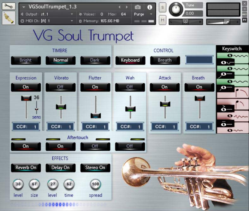The image size is (249, 211).
Task: Click the reverb size knob at 67
Action: pos(34,184)
